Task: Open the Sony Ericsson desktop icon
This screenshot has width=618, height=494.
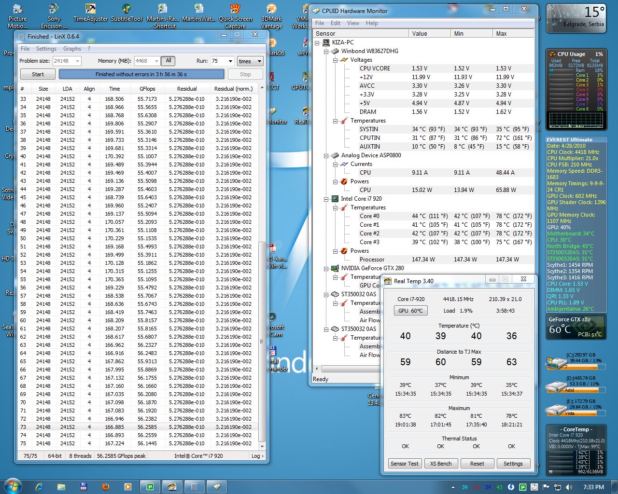Action: [x=54, y=16]
